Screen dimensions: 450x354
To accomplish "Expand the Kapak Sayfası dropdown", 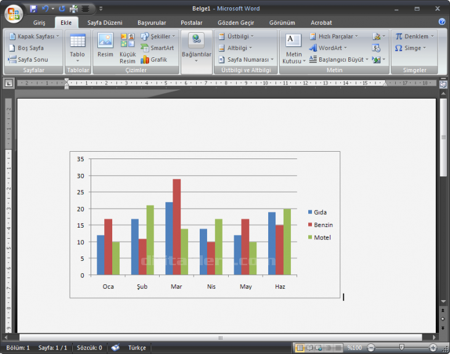I will click(x=58, y=36).
